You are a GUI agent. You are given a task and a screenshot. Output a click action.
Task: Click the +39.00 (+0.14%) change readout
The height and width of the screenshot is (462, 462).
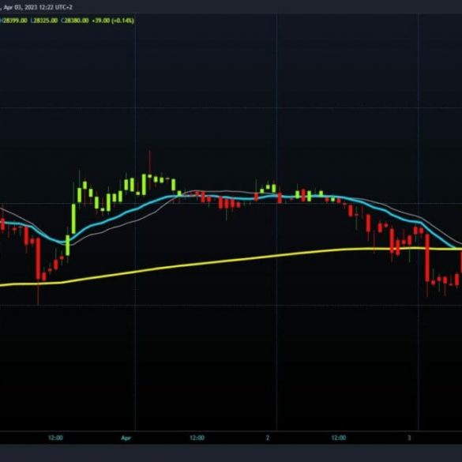[113, 21]
